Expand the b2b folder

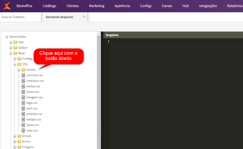[10, 42]
